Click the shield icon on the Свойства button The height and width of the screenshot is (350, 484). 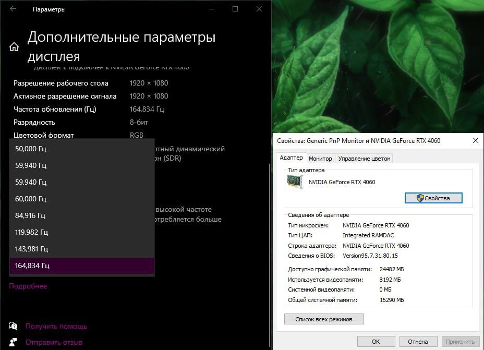(420, 198)
